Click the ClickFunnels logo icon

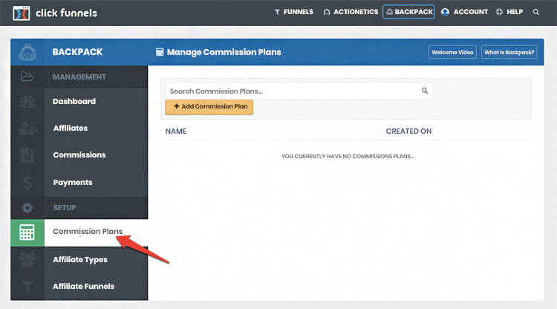point(22,13)
